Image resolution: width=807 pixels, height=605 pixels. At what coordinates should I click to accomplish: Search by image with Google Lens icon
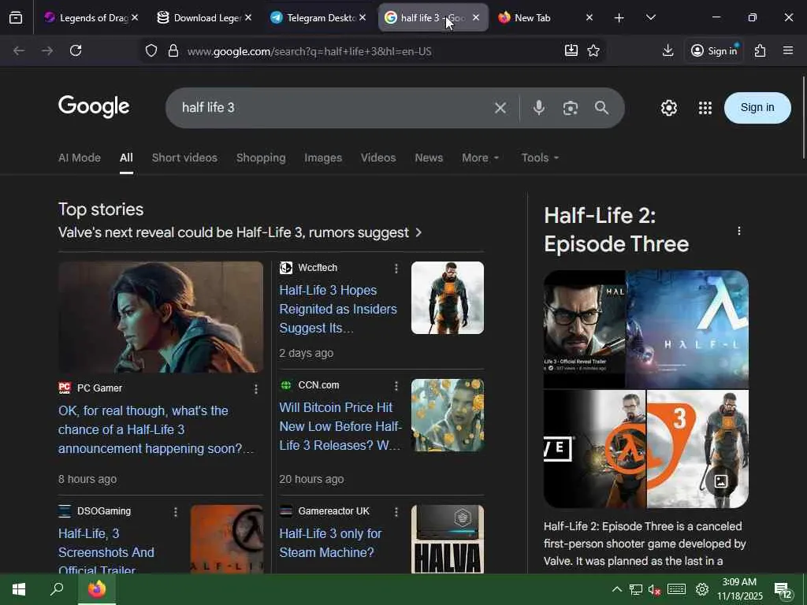(x=571, y=108)
